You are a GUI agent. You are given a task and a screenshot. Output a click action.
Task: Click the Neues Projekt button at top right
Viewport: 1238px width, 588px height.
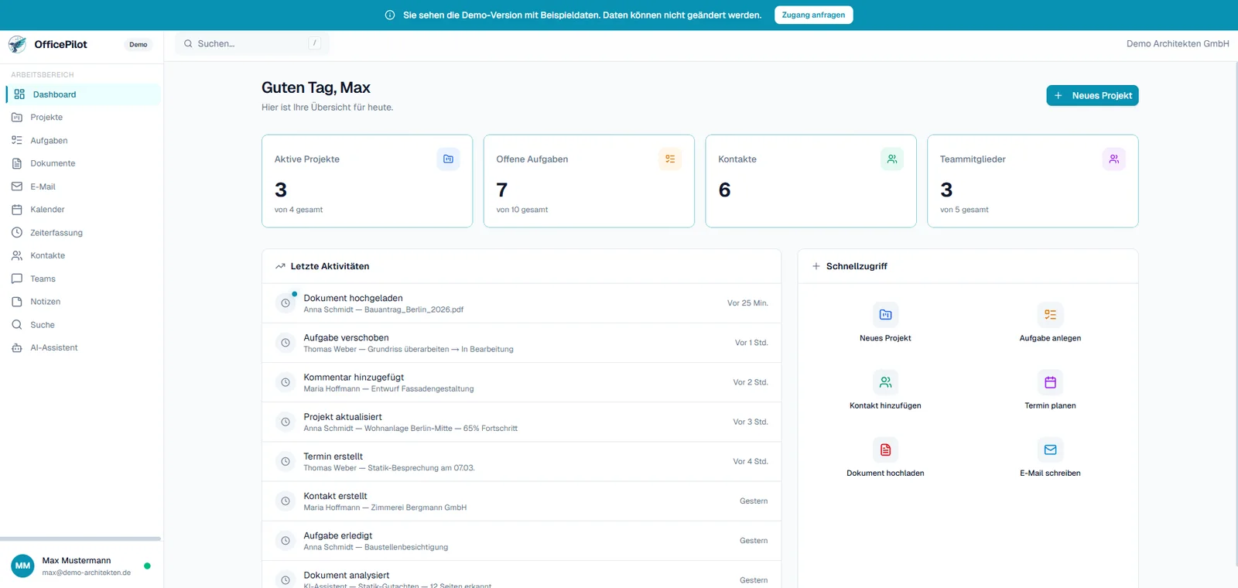click(1092, 95)
